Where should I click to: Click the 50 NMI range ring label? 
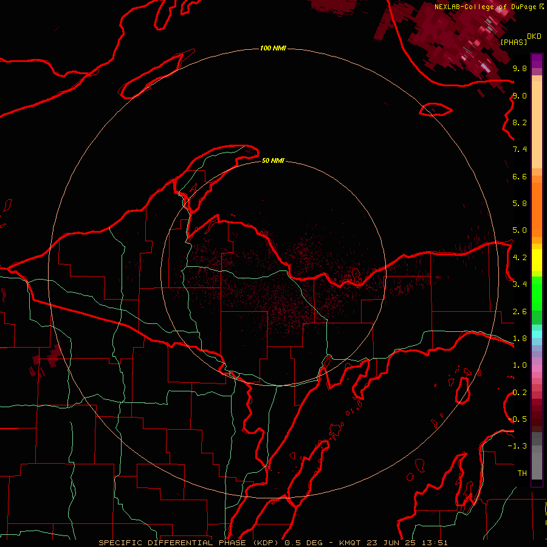click(x=273, y=160)
